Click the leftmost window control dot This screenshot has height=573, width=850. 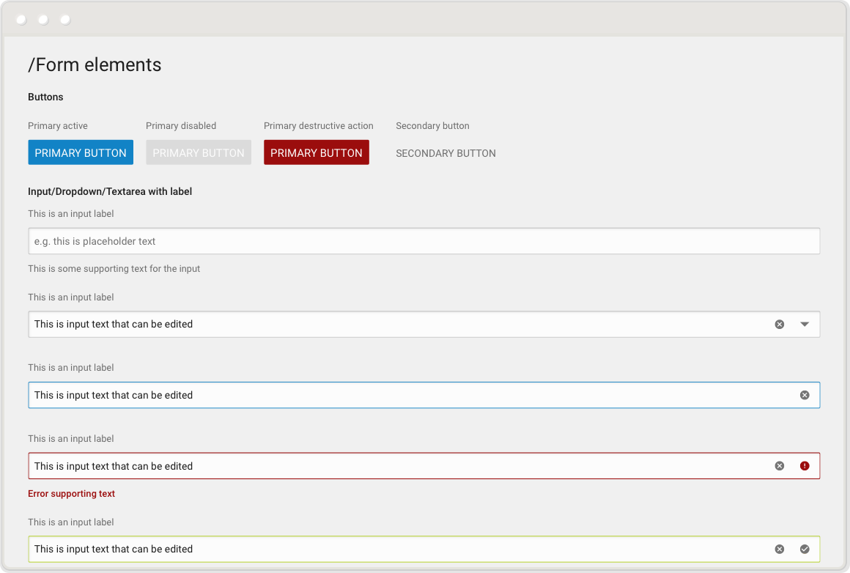[22, 21]
